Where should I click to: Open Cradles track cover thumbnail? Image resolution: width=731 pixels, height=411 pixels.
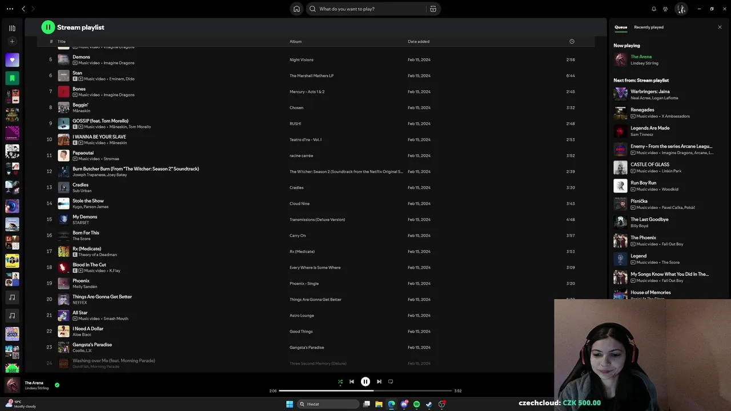tap(63, 187)
